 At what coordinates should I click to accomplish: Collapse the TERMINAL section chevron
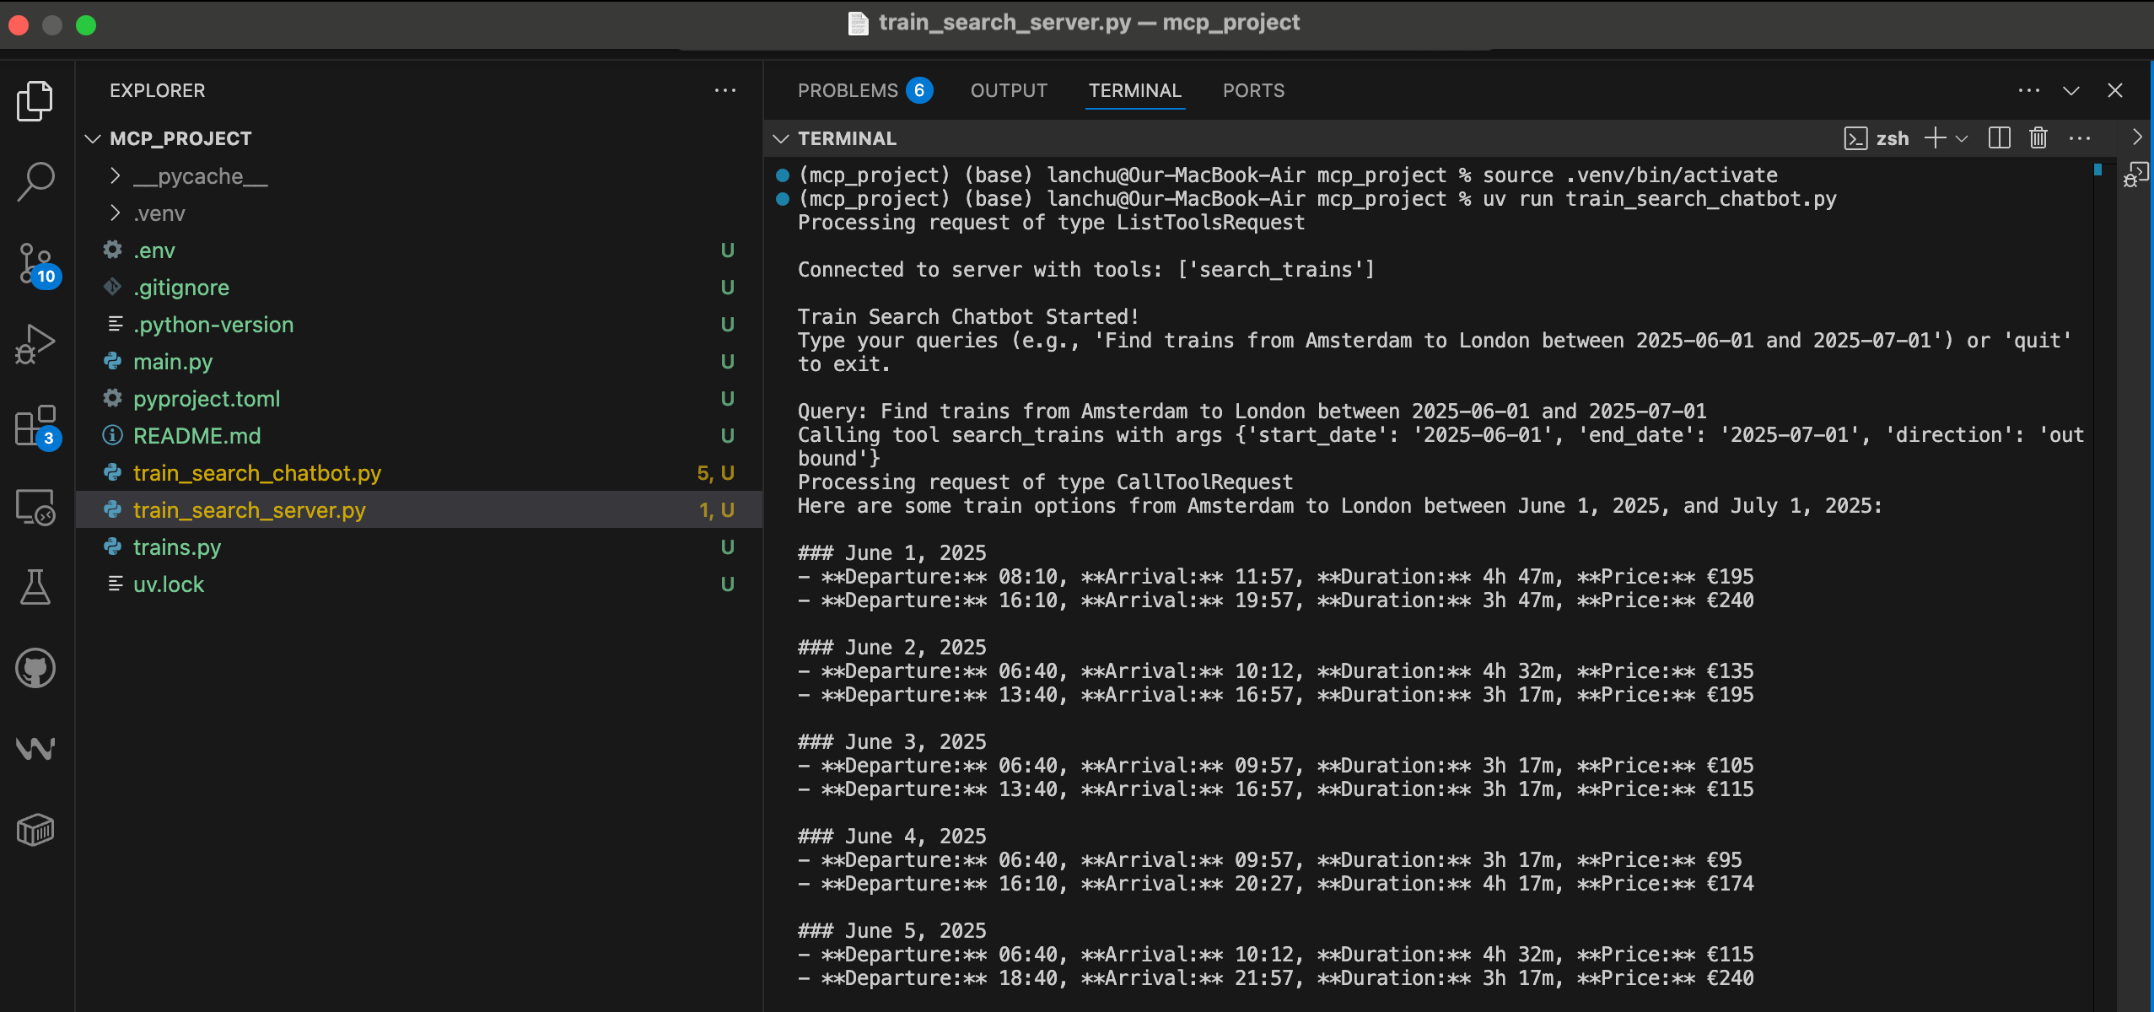pos(781,138)
